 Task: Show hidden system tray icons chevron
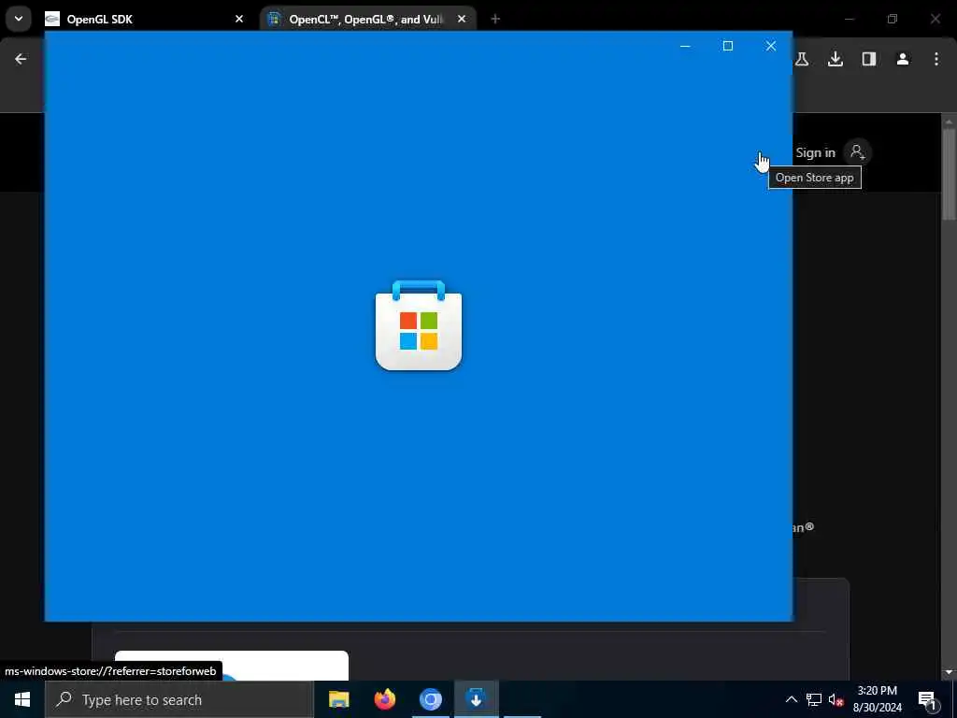point(791,699)
